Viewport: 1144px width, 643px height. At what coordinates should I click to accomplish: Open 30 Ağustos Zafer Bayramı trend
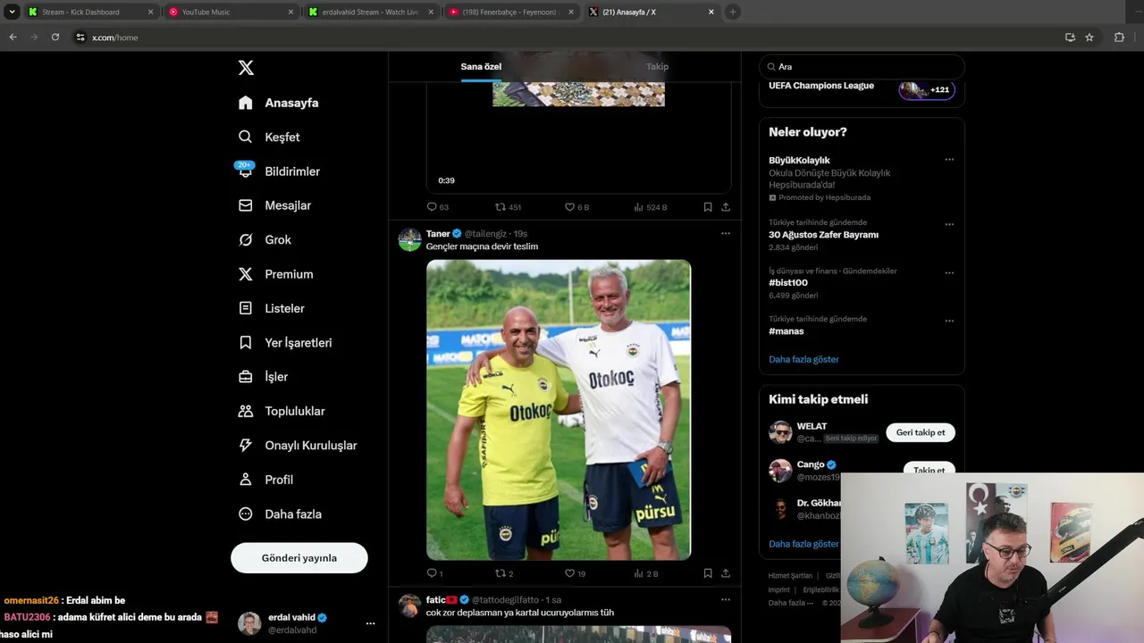point(823,235)
